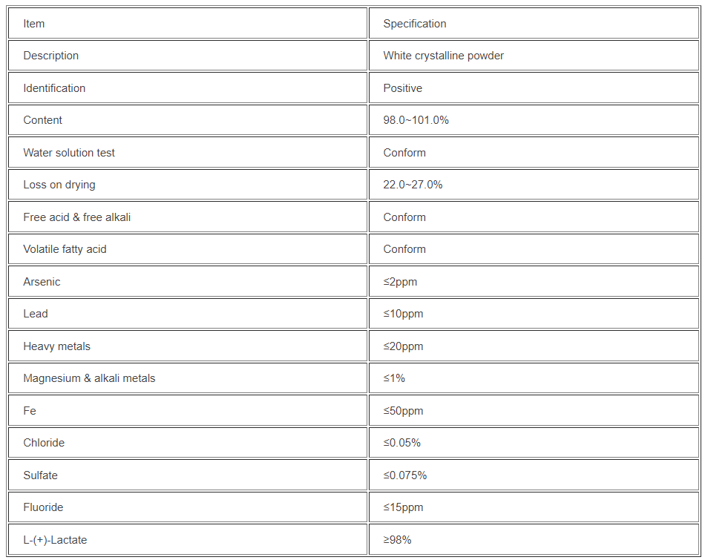Click the White crystalline powder cell

click(443, 56)
